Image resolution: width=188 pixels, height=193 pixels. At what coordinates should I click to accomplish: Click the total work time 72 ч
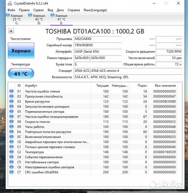pyautogui.click(x=169, y=64)
